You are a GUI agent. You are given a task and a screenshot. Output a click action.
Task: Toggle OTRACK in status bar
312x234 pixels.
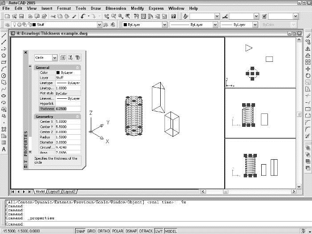point(146,231)
